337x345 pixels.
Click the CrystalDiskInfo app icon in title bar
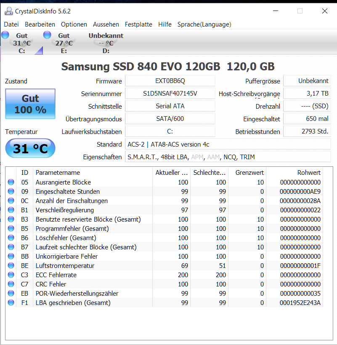coord(9,11)
